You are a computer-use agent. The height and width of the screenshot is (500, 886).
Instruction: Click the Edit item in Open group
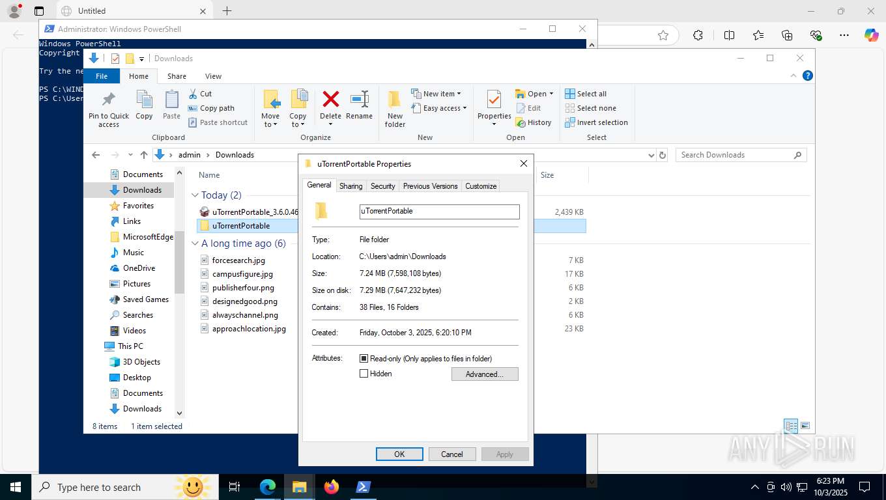pos(528,108)
